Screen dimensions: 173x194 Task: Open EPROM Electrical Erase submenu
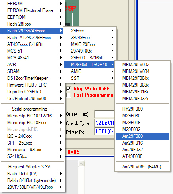[32, 10]
